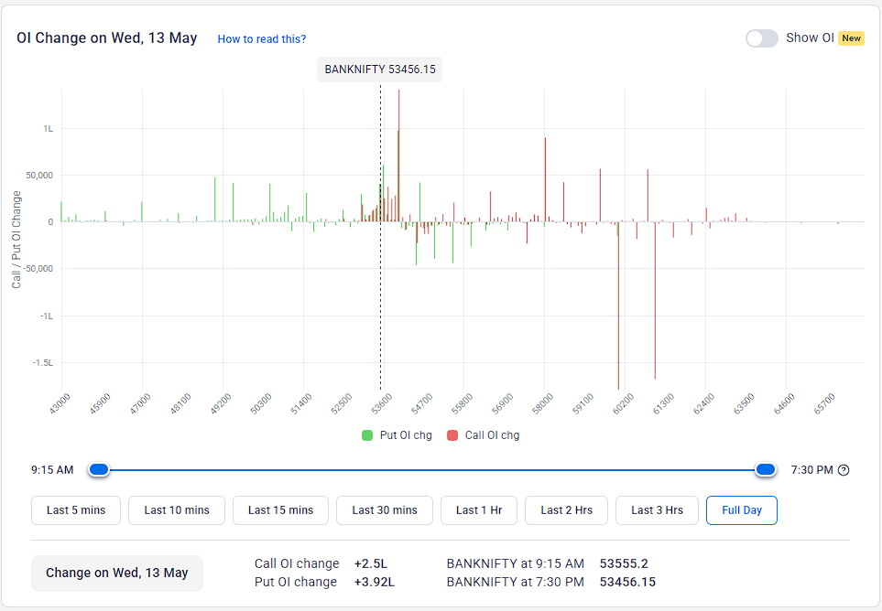Select the Last 30 mins range
The image size is (882, 611).
(385, 509)
